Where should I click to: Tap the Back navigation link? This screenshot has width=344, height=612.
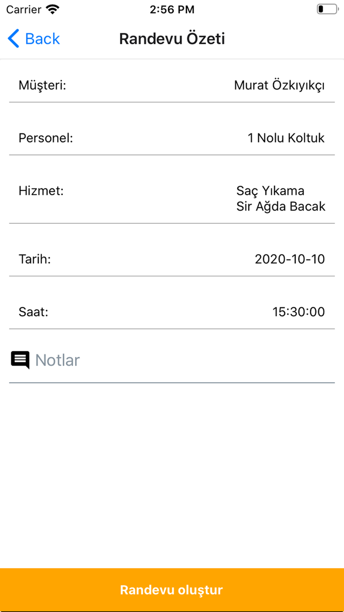point(33,38)
